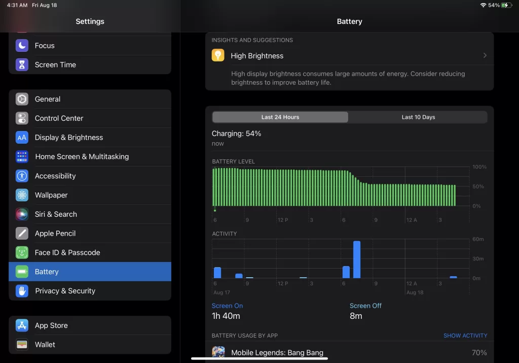The height and width of the screenshot is (363, 519).
Task: Tap the Fri Aug 18 date in status bar
Action: point(45,5)
